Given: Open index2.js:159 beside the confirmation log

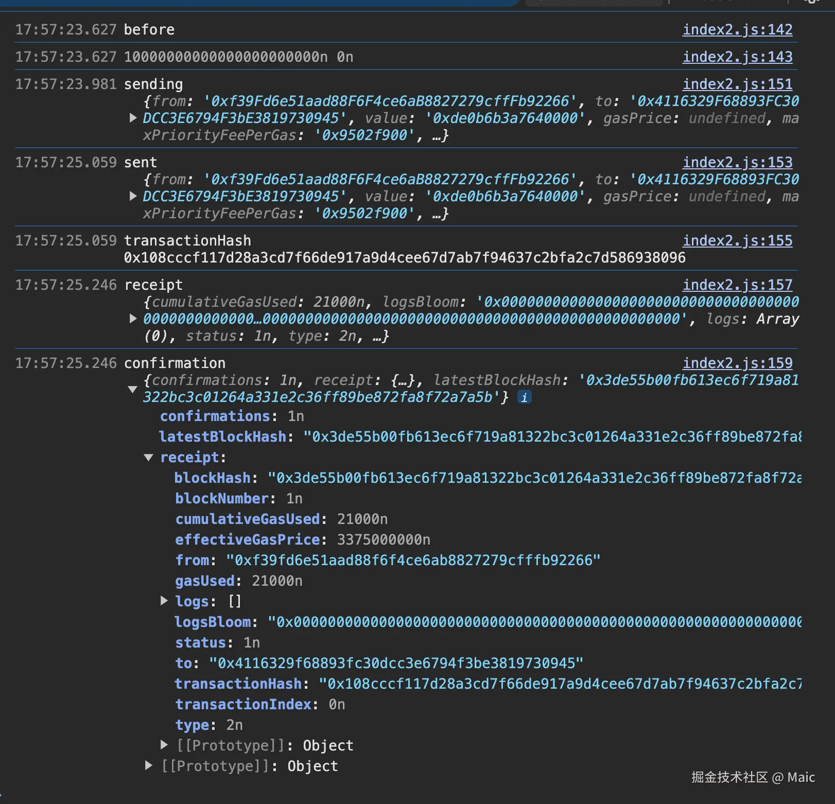Looking at the screenshot, I should pyautogui.click(x=738, y=363).
